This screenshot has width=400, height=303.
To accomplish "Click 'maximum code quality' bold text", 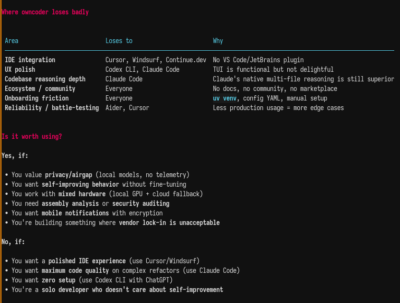I will (75, 270).
